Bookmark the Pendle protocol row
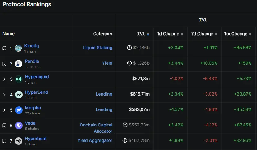The height and width of the screenshot is (150, 257). (x=4, y=64)
